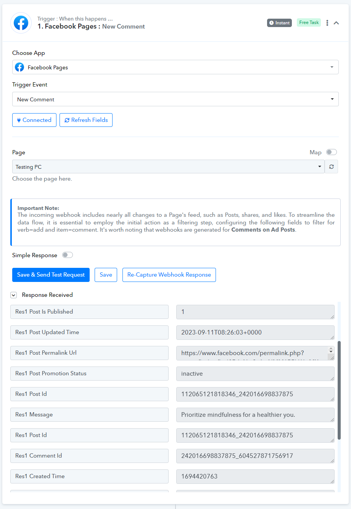Refresh the Page list with refresh icon
Viewport: 351px width, 509px height.
332,166
